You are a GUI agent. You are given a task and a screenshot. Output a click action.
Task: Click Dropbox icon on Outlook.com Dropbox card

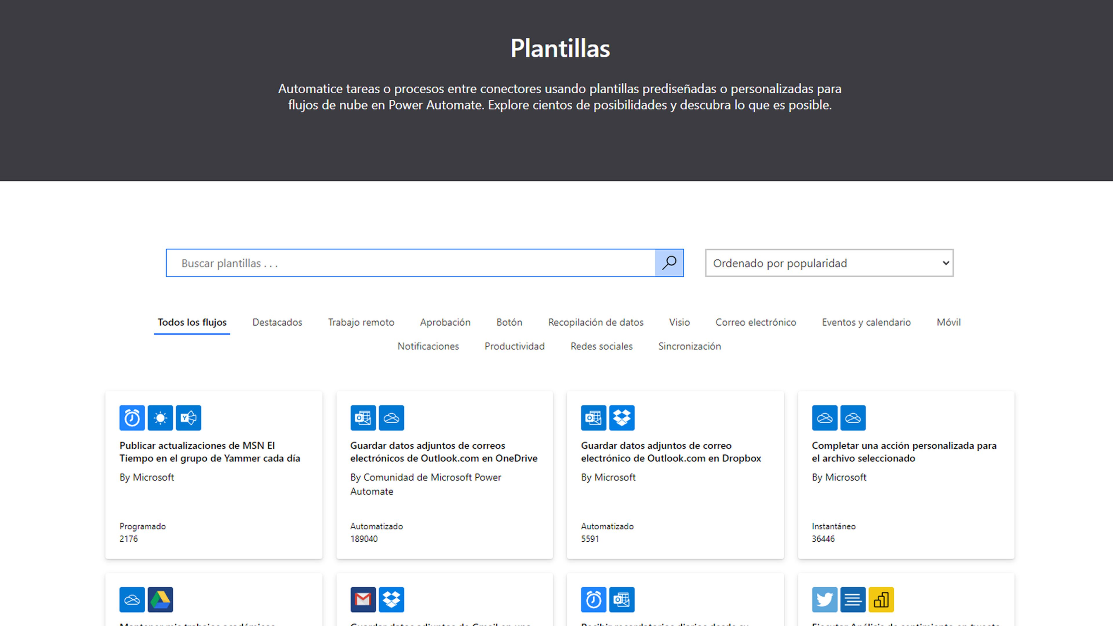click(622, 418)
